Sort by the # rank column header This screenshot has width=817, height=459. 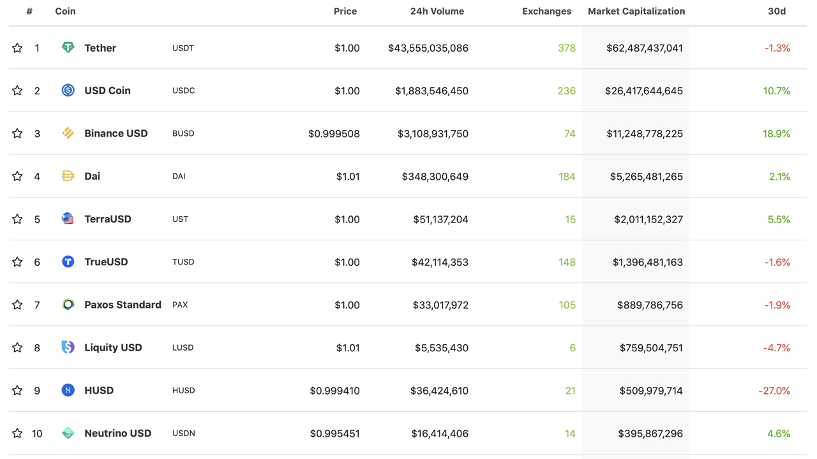click(29, 11)
